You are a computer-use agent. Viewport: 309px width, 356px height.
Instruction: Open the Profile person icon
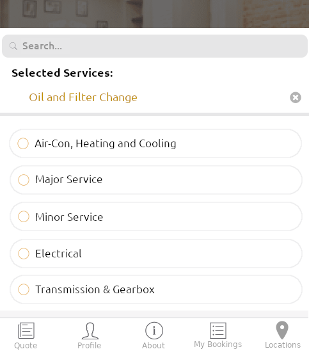90,330
